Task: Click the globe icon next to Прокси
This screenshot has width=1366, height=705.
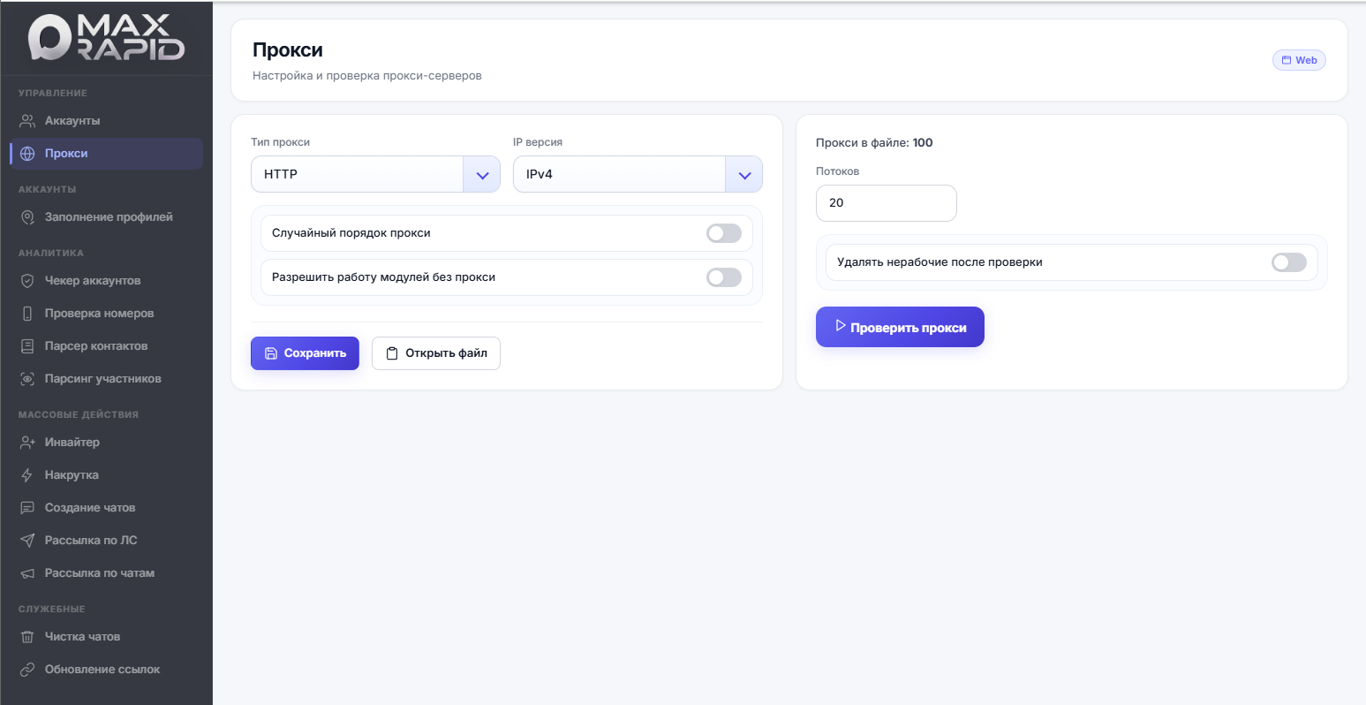Action: (x=27, y=154)
